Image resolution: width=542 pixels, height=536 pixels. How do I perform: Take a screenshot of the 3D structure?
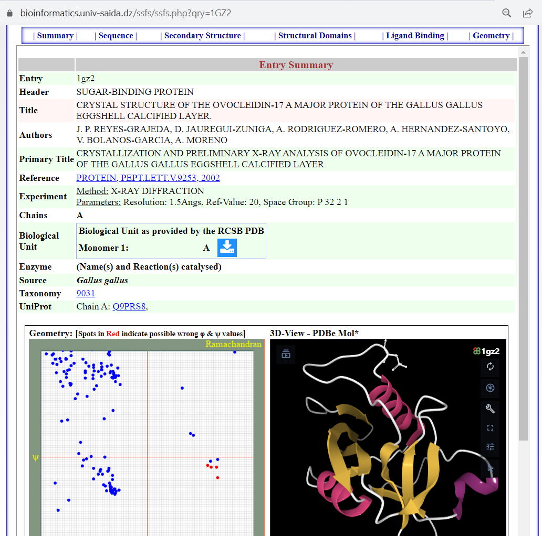coord(490,388)
